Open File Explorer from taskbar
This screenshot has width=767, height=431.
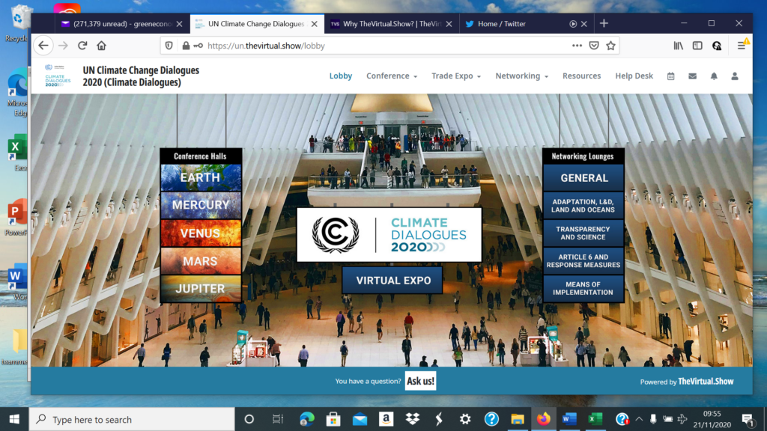(x=518, y=419)
